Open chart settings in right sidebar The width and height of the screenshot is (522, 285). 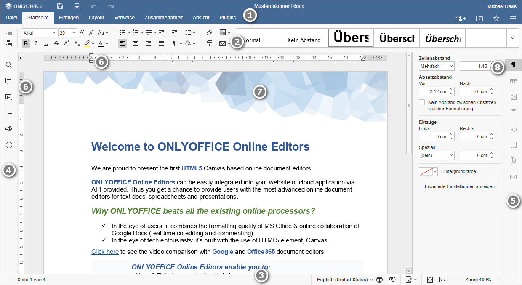(x=513, y=145)
